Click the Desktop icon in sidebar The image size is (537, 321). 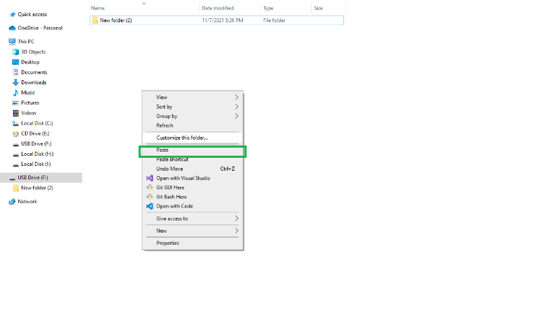[16, 62]
